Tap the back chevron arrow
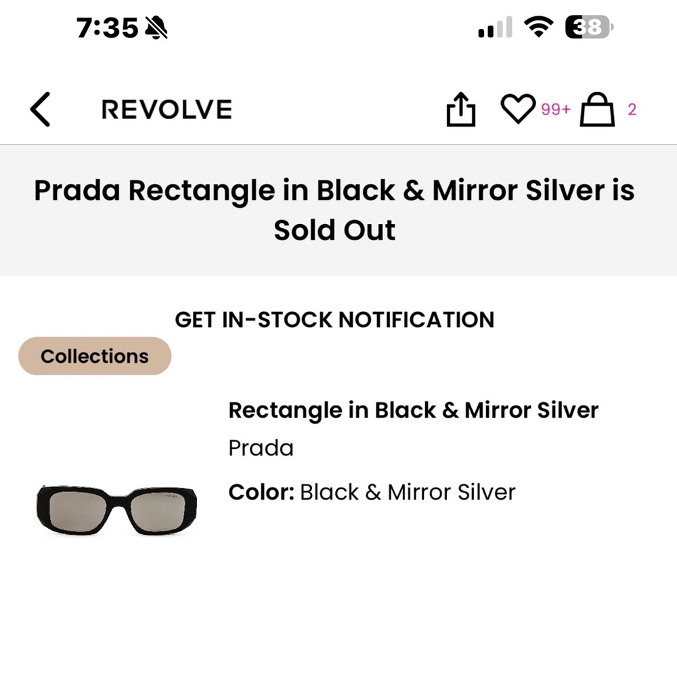Viewport: 677px width, 677px height. pyautogui.click(x=39, y=109)
